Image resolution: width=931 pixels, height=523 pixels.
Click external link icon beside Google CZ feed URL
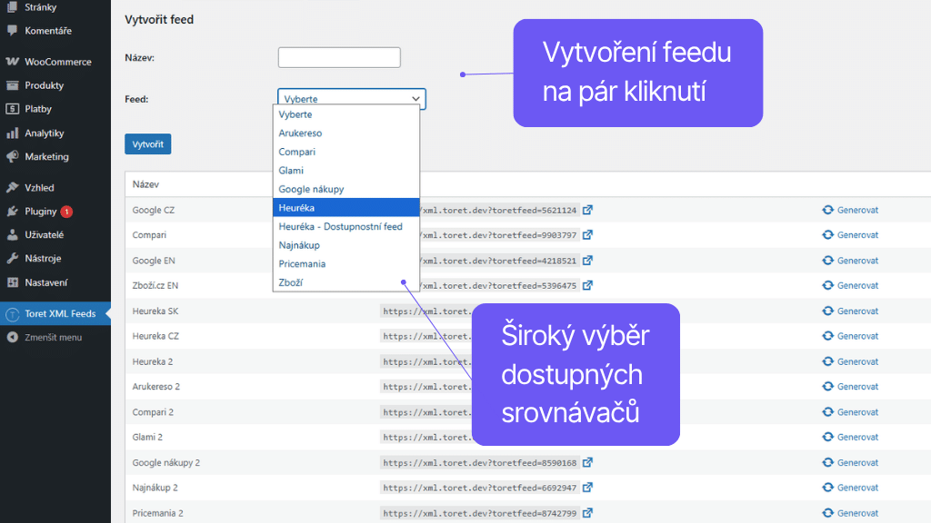click(x=587, y=210)
